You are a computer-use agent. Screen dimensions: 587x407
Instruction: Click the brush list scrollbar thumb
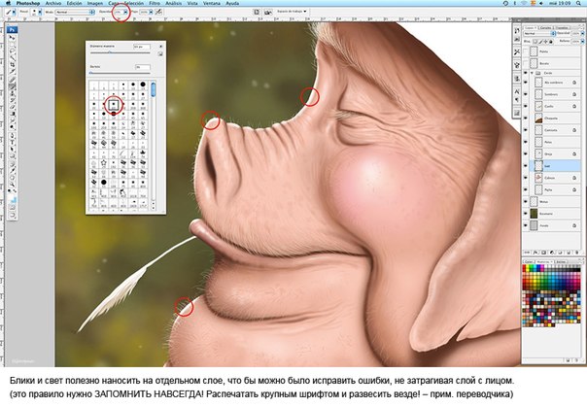coord(154,89)
